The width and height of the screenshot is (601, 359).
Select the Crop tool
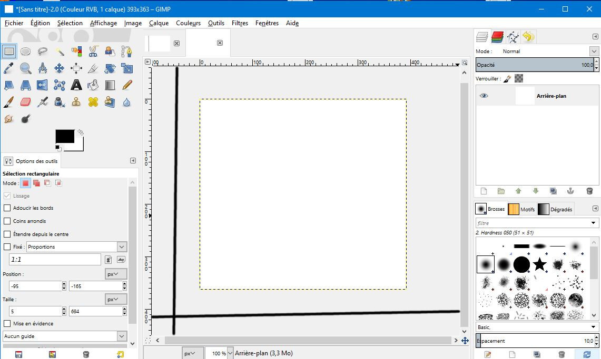93,68
